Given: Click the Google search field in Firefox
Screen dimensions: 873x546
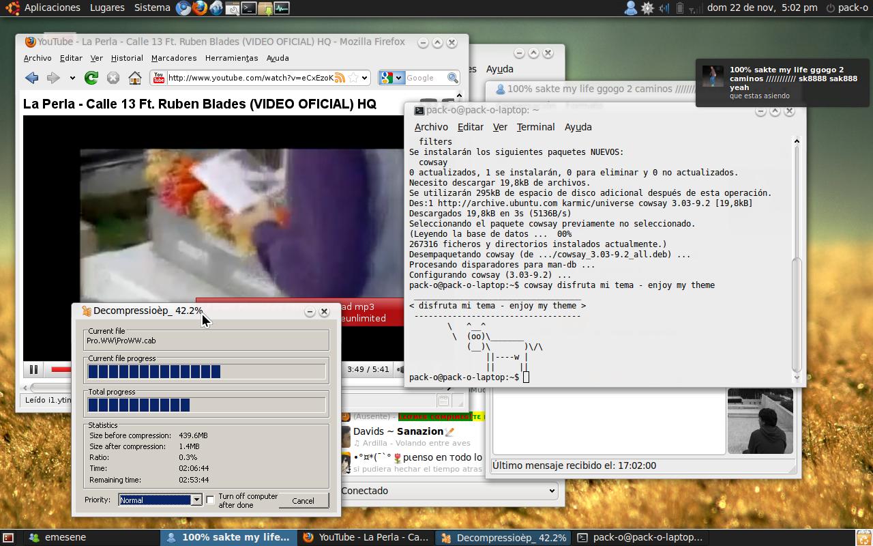Looking at the screenshot, I should tap(426, 78).
